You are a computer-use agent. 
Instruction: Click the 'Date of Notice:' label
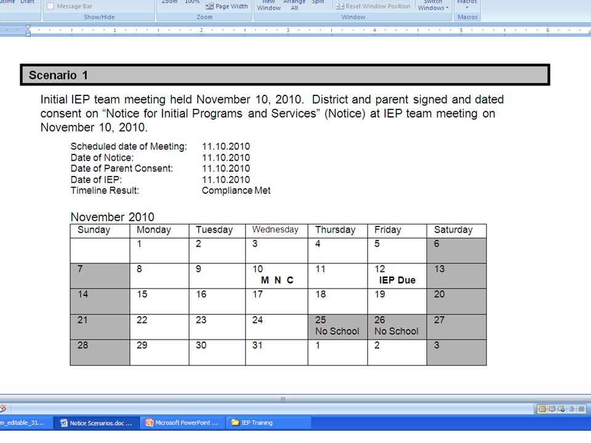(x=102, y=158)
